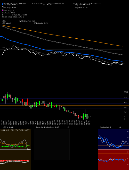Click the ADX (MGR) 0.9, 17.1, 16.8 values

pos(27,21)
